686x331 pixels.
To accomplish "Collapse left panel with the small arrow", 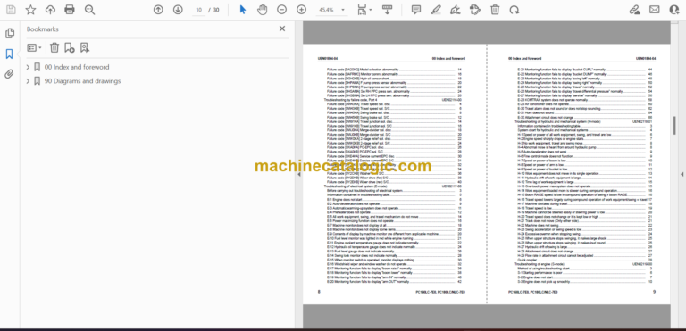I will click(x=299, y=174).
